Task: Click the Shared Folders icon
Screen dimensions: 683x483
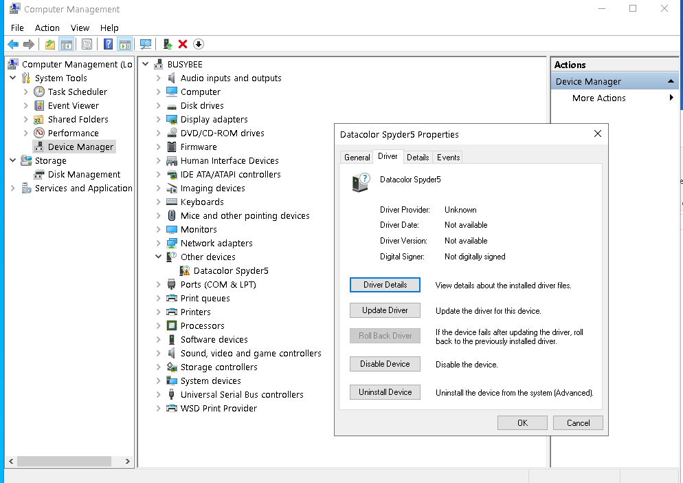Action: point(39,119)
